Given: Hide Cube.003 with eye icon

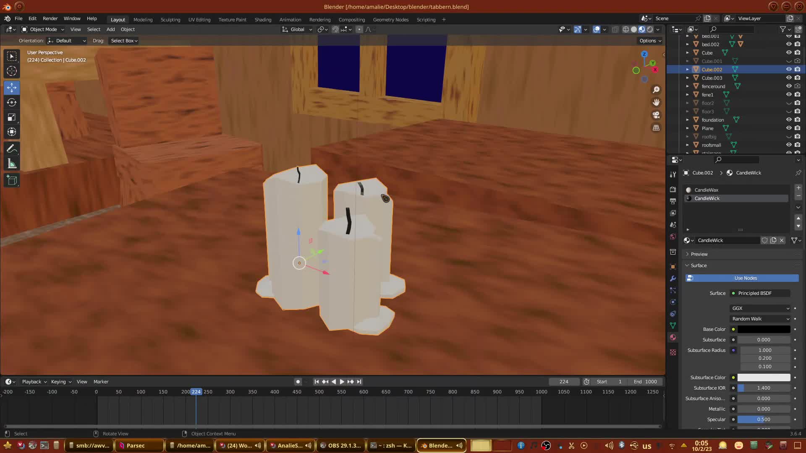Looking at the screenshot, I should [789, 78].
